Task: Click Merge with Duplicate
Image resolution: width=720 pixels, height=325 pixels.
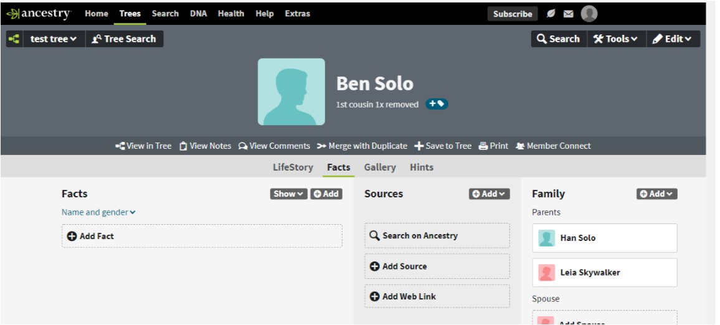Action: [x=362, y=146]
